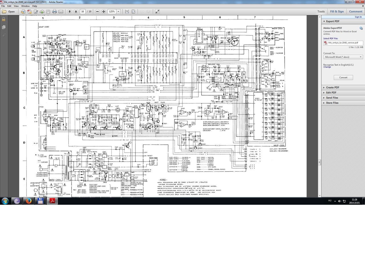Click the Sign In link

pyautogui.click(x=358, y=17)
